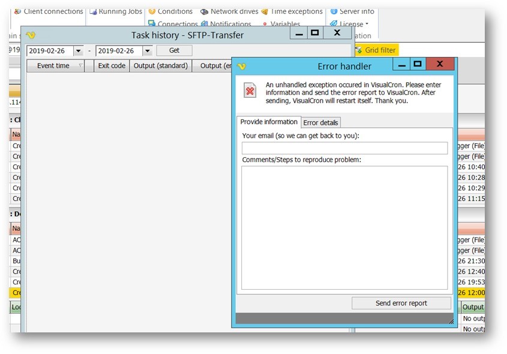
Task: Close the Error handler dialog
Action: click(x=440, y=64)
